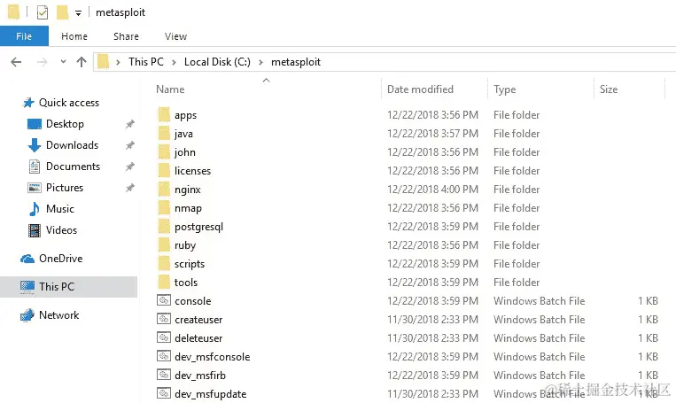This screenshot has width=676, height=403.
Task: Click the file name text "postgresql"
Action: click(x=198, y=227)
